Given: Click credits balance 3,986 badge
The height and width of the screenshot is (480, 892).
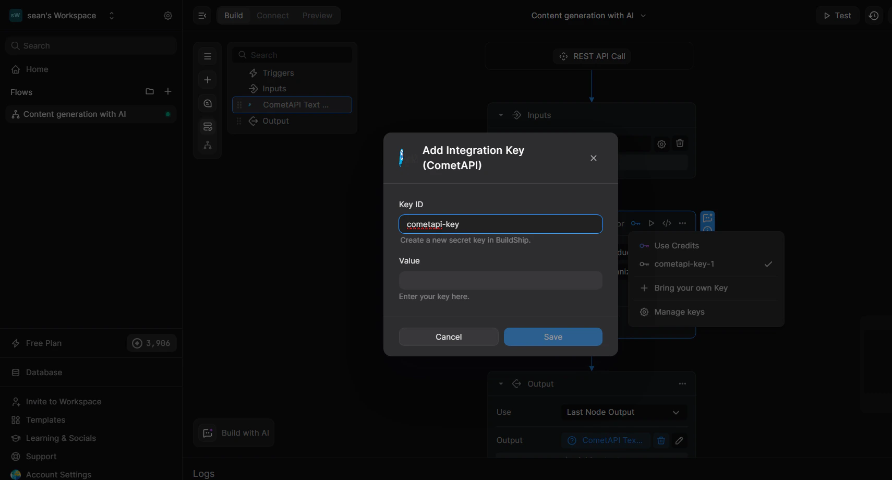Looking at the screenshot, I should (152, 343).
